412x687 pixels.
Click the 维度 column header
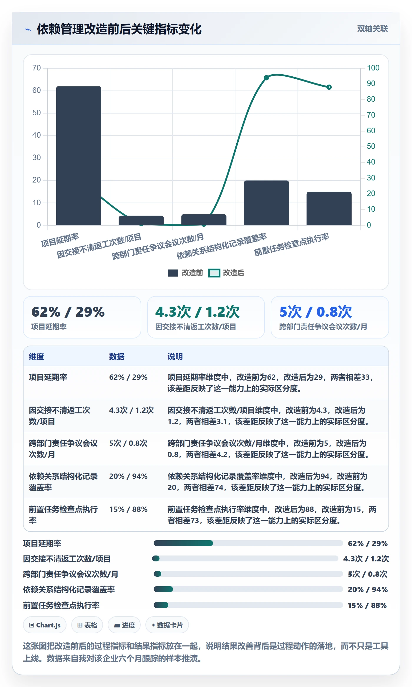tap(36, 356)
